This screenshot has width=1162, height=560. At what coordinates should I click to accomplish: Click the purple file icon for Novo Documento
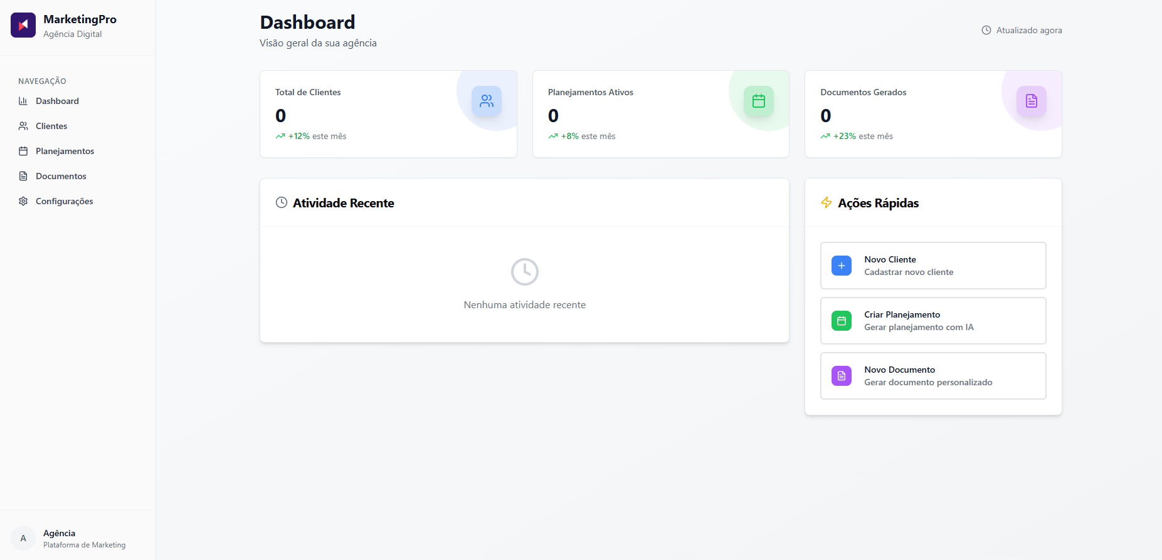(x=842, y=376)
